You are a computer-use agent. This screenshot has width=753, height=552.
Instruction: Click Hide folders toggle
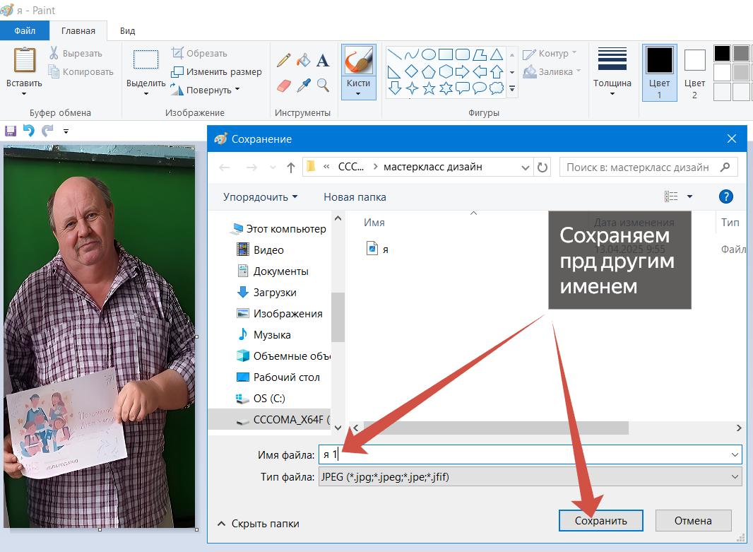pos(259,524)
